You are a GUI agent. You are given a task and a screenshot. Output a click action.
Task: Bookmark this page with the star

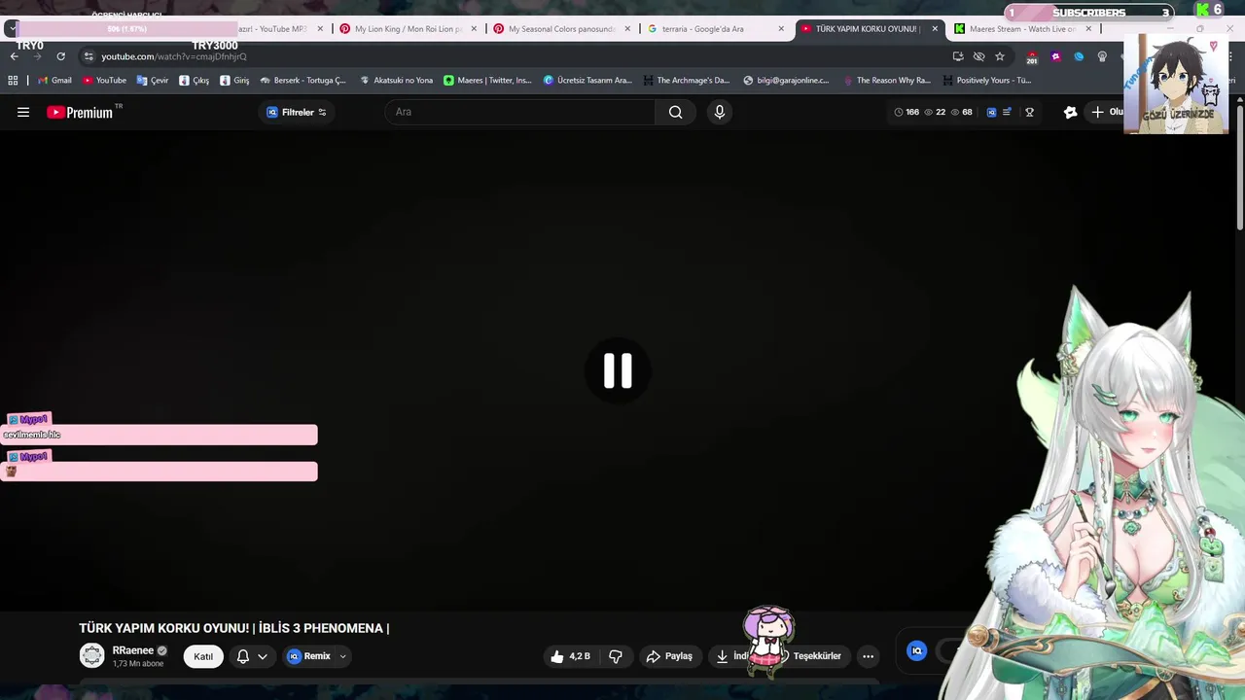tap(1000, 56)
